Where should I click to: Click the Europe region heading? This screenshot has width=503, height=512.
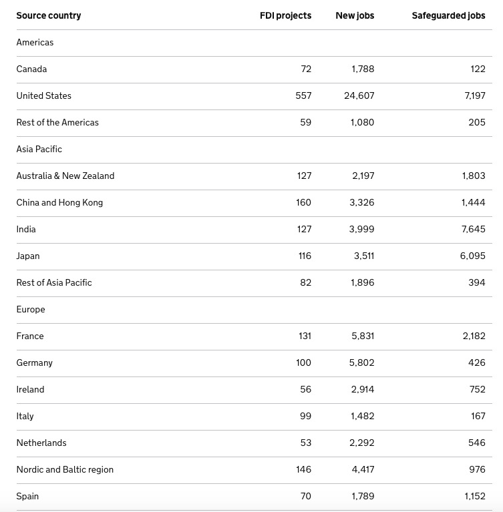pos(31,310)
